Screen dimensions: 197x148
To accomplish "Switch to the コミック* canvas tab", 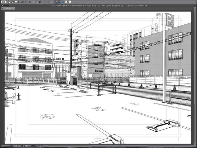I will (x=8, y=9).
